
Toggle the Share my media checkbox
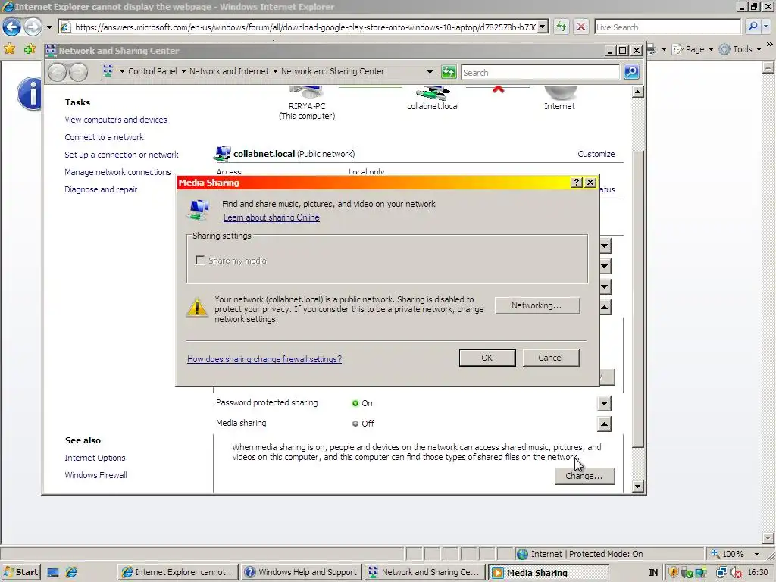[200, 261]
